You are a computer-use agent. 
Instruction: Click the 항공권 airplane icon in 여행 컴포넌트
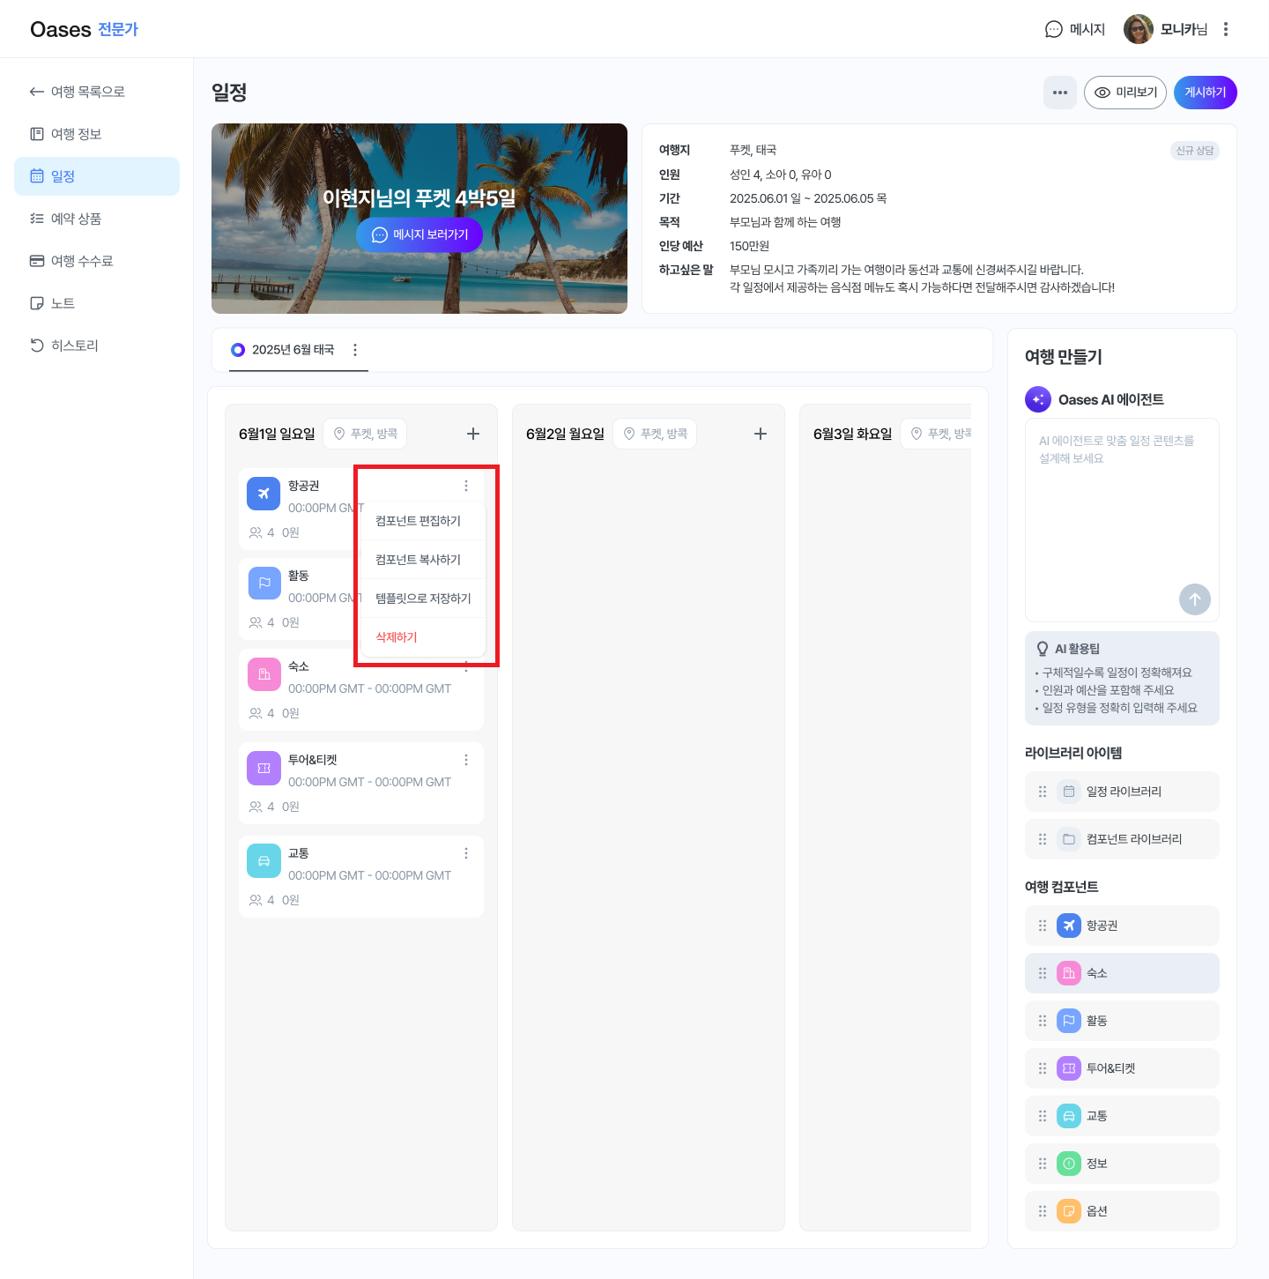[1068, 926]
